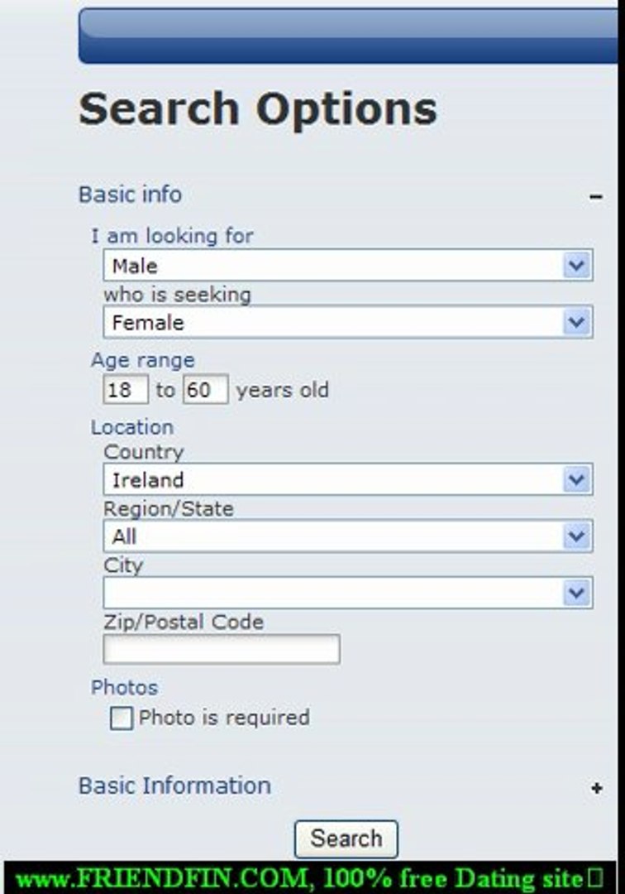The height and width of the screenshot is (894, 625).
Task: Click the minimum age field showing 18
Action: [x=126, y=390]
